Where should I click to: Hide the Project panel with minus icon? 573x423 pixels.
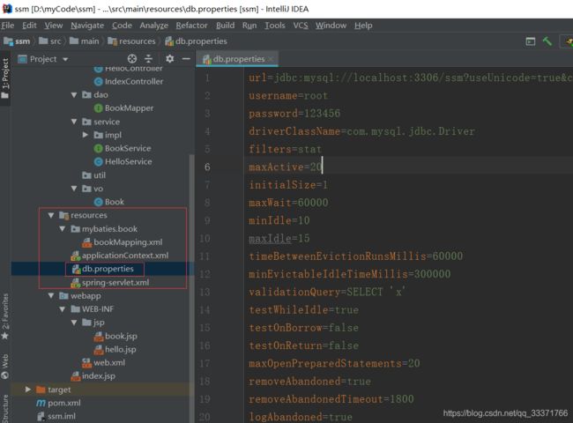(186, 59)
